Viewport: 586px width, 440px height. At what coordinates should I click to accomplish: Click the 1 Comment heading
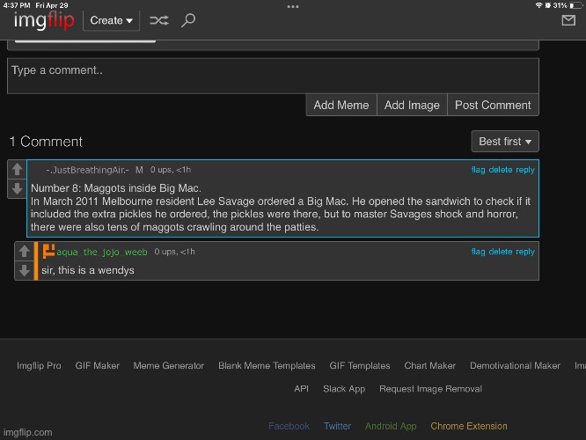[x=46, y=142]
